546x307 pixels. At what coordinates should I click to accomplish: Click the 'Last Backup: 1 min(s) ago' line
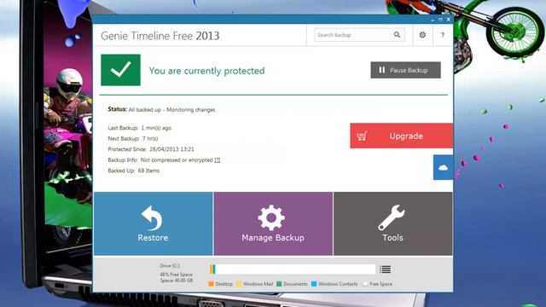(140, 128)
